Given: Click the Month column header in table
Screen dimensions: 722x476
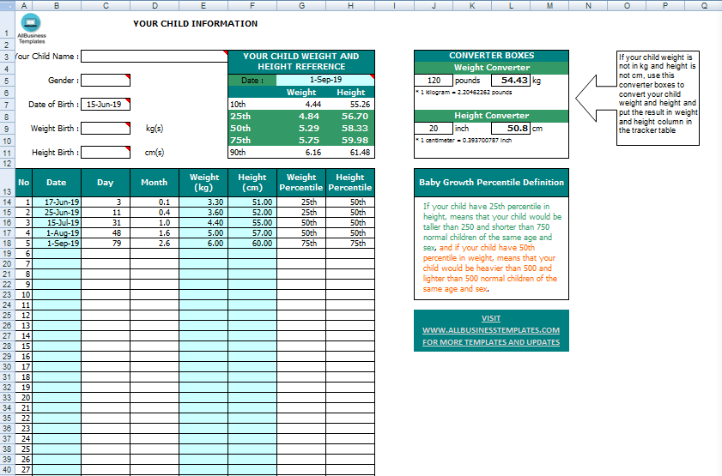Looking at the screenshot, I should tap(155, 183).
